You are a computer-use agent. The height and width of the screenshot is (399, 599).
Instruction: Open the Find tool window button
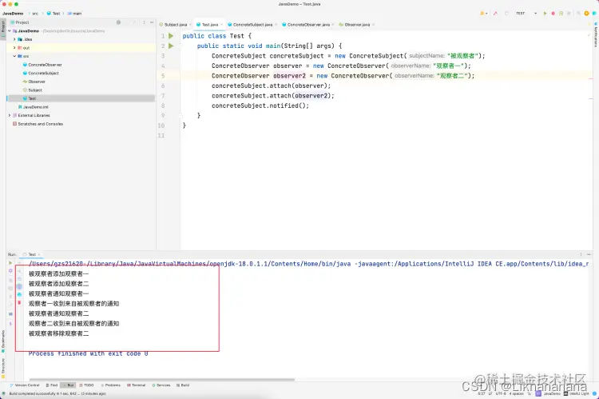pos(52,385)
